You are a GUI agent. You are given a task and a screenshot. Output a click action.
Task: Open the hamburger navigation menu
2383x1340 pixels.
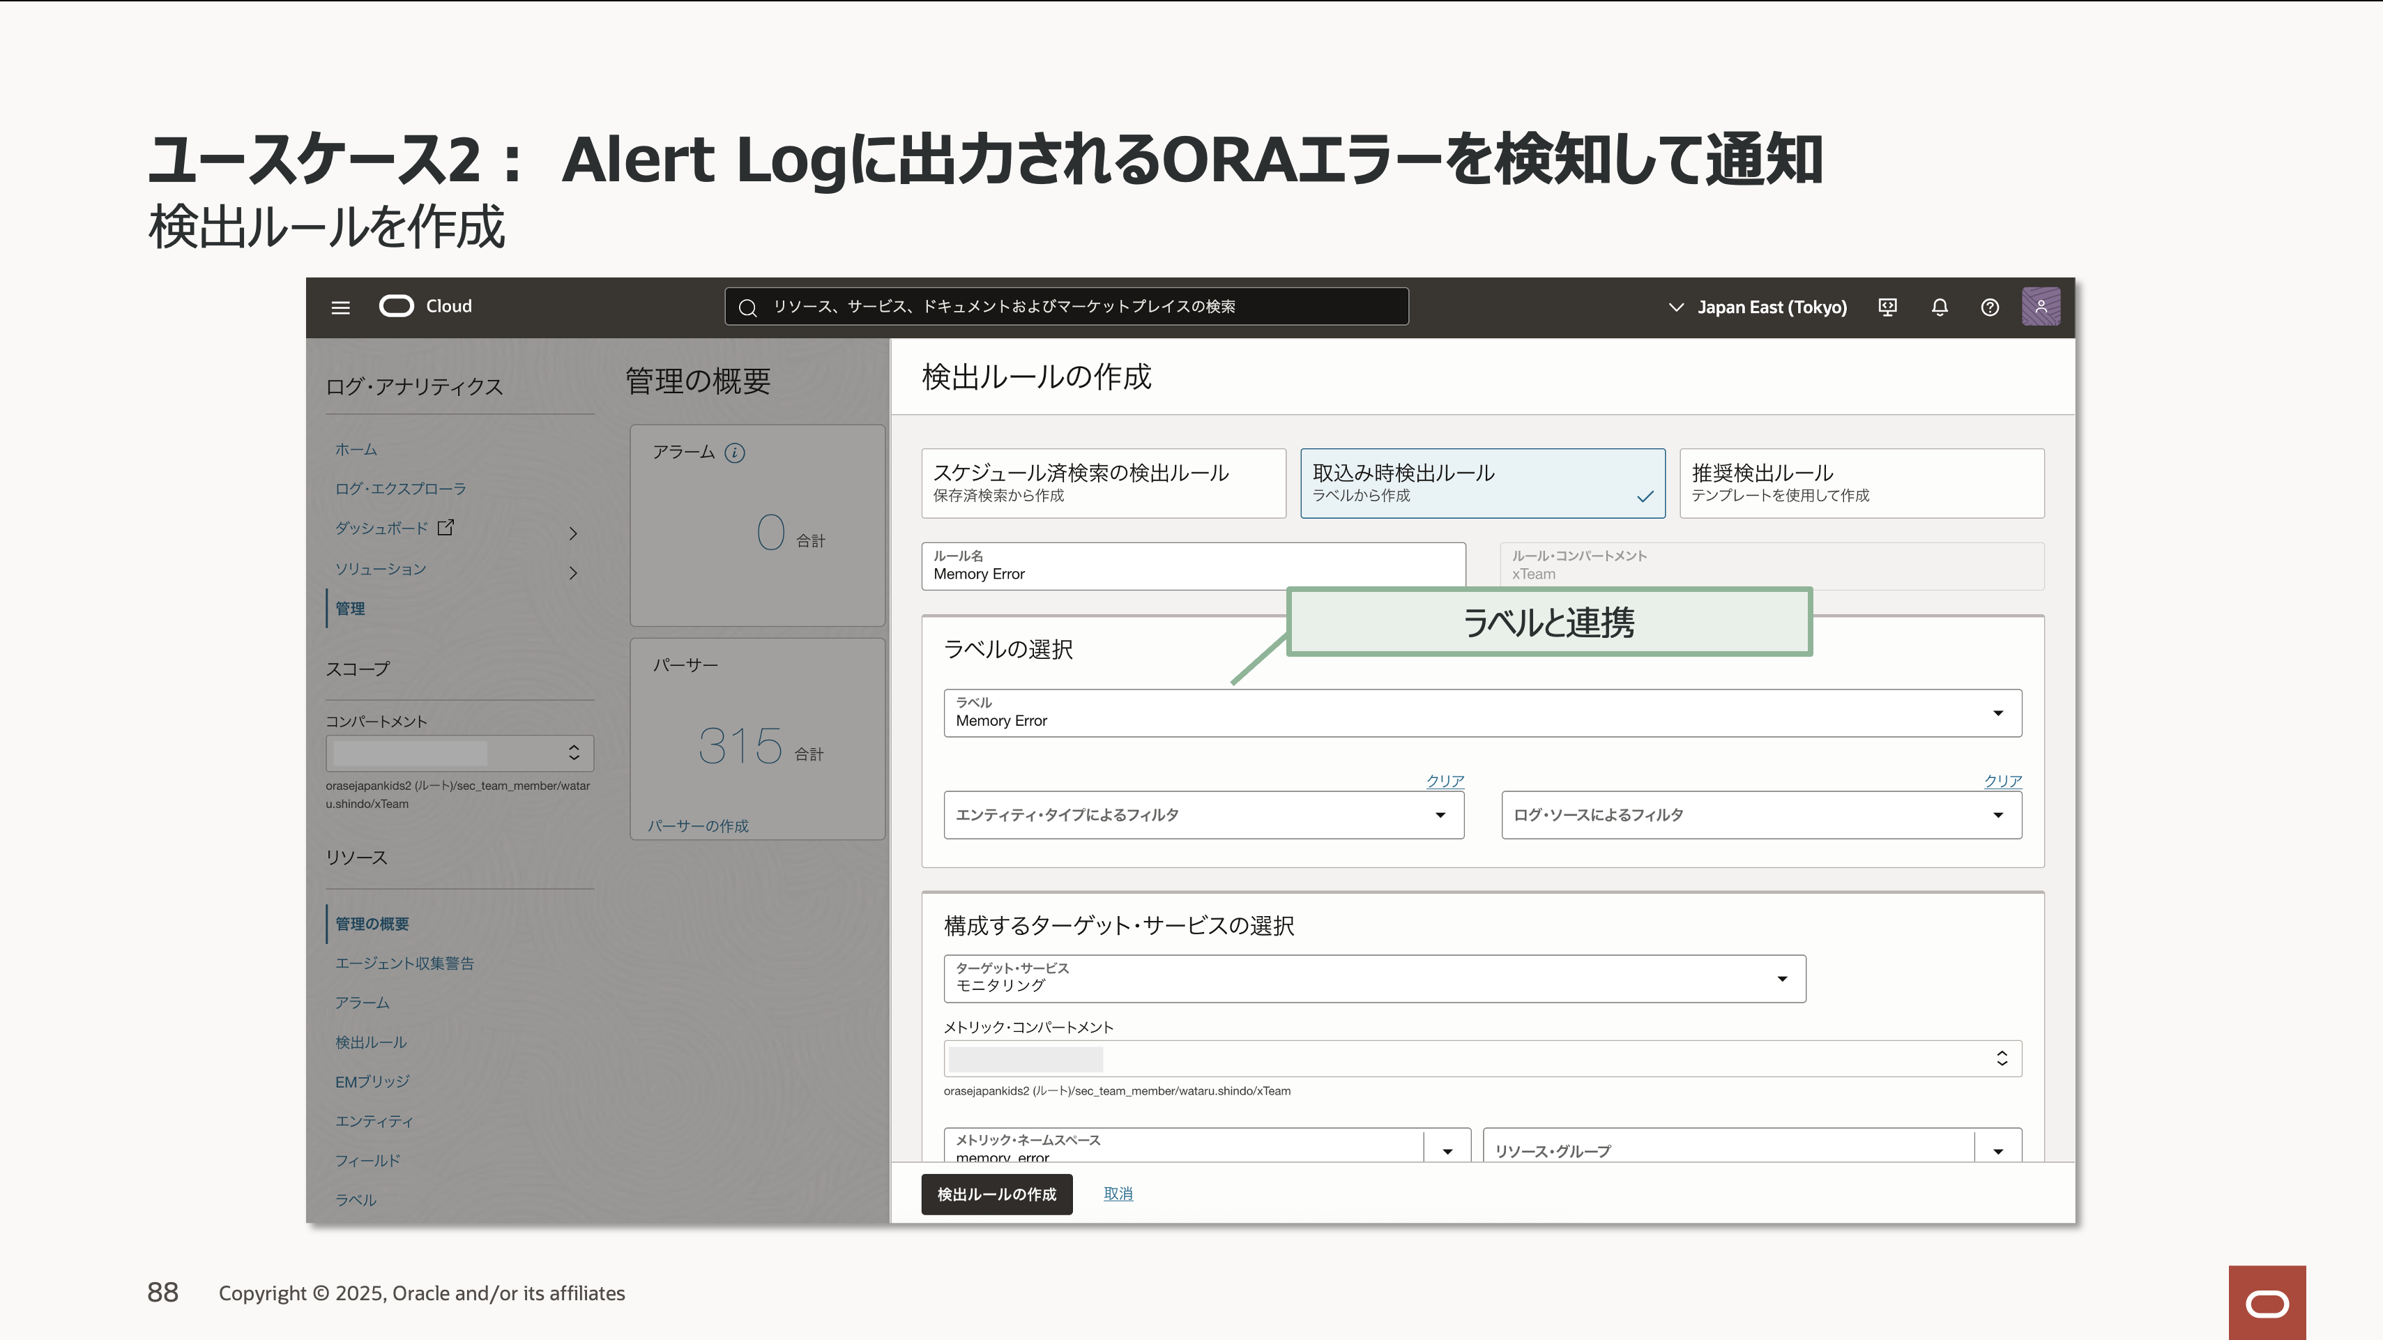(x=340, y=307)
